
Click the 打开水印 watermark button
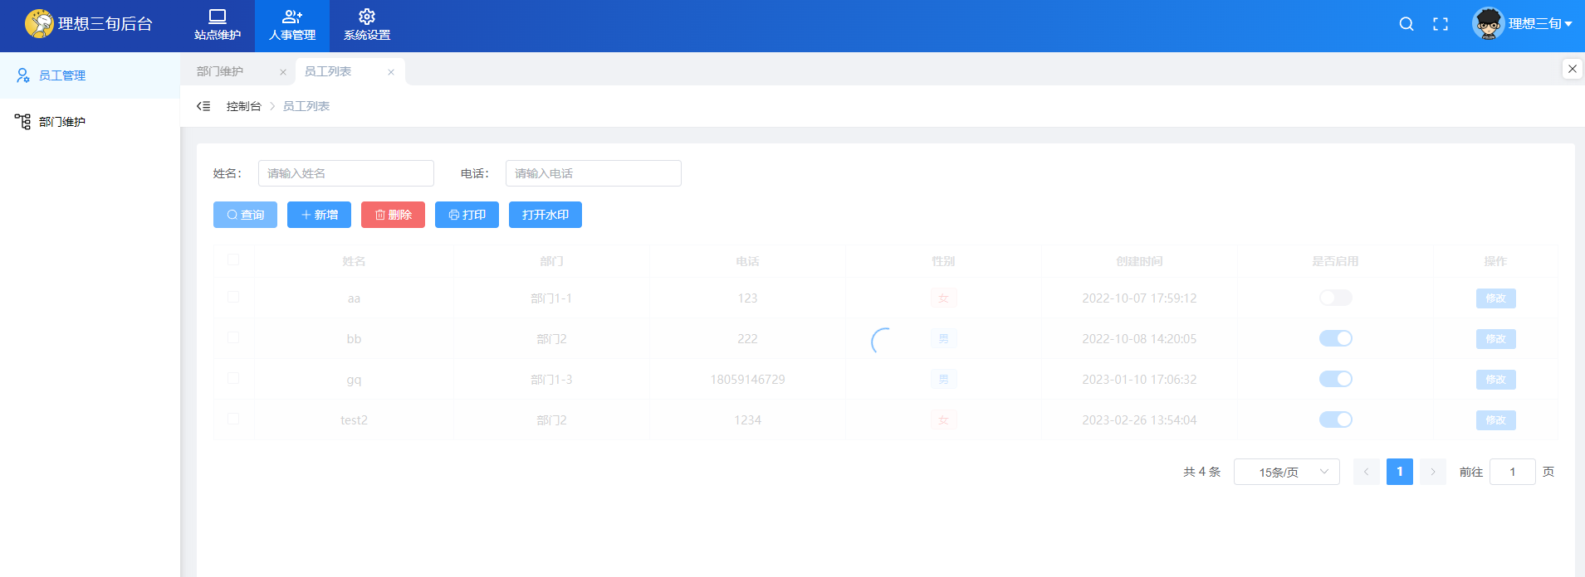pos(545,215)
